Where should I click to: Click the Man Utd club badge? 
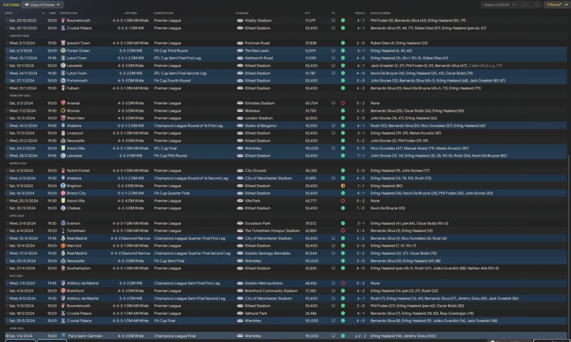[x=63, y=246]
